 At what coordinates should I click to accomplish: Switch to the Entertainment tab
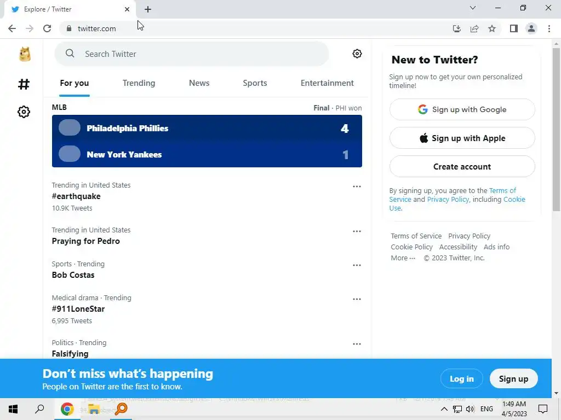pyautogui.click(x=327, y=83)
